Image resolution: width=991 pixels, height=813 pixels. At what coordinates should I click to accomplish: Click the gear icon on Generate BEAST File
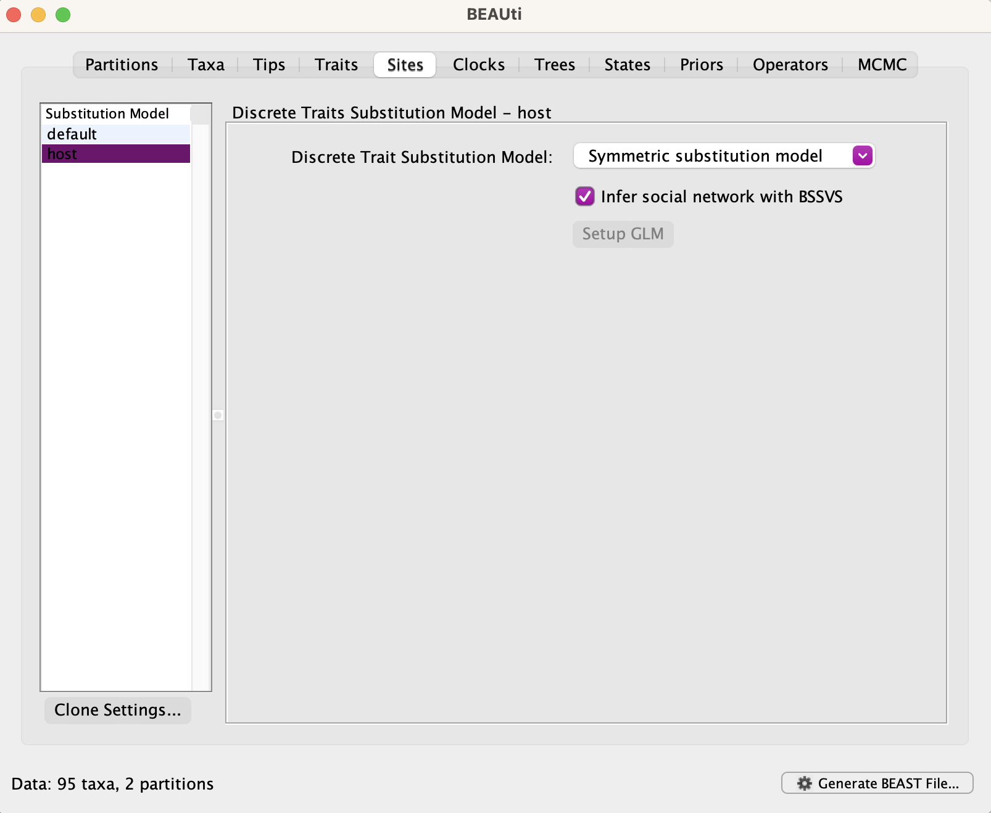click(804, 783)
